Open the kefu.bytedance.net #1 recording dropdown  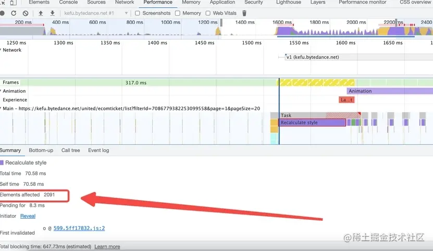95,13
